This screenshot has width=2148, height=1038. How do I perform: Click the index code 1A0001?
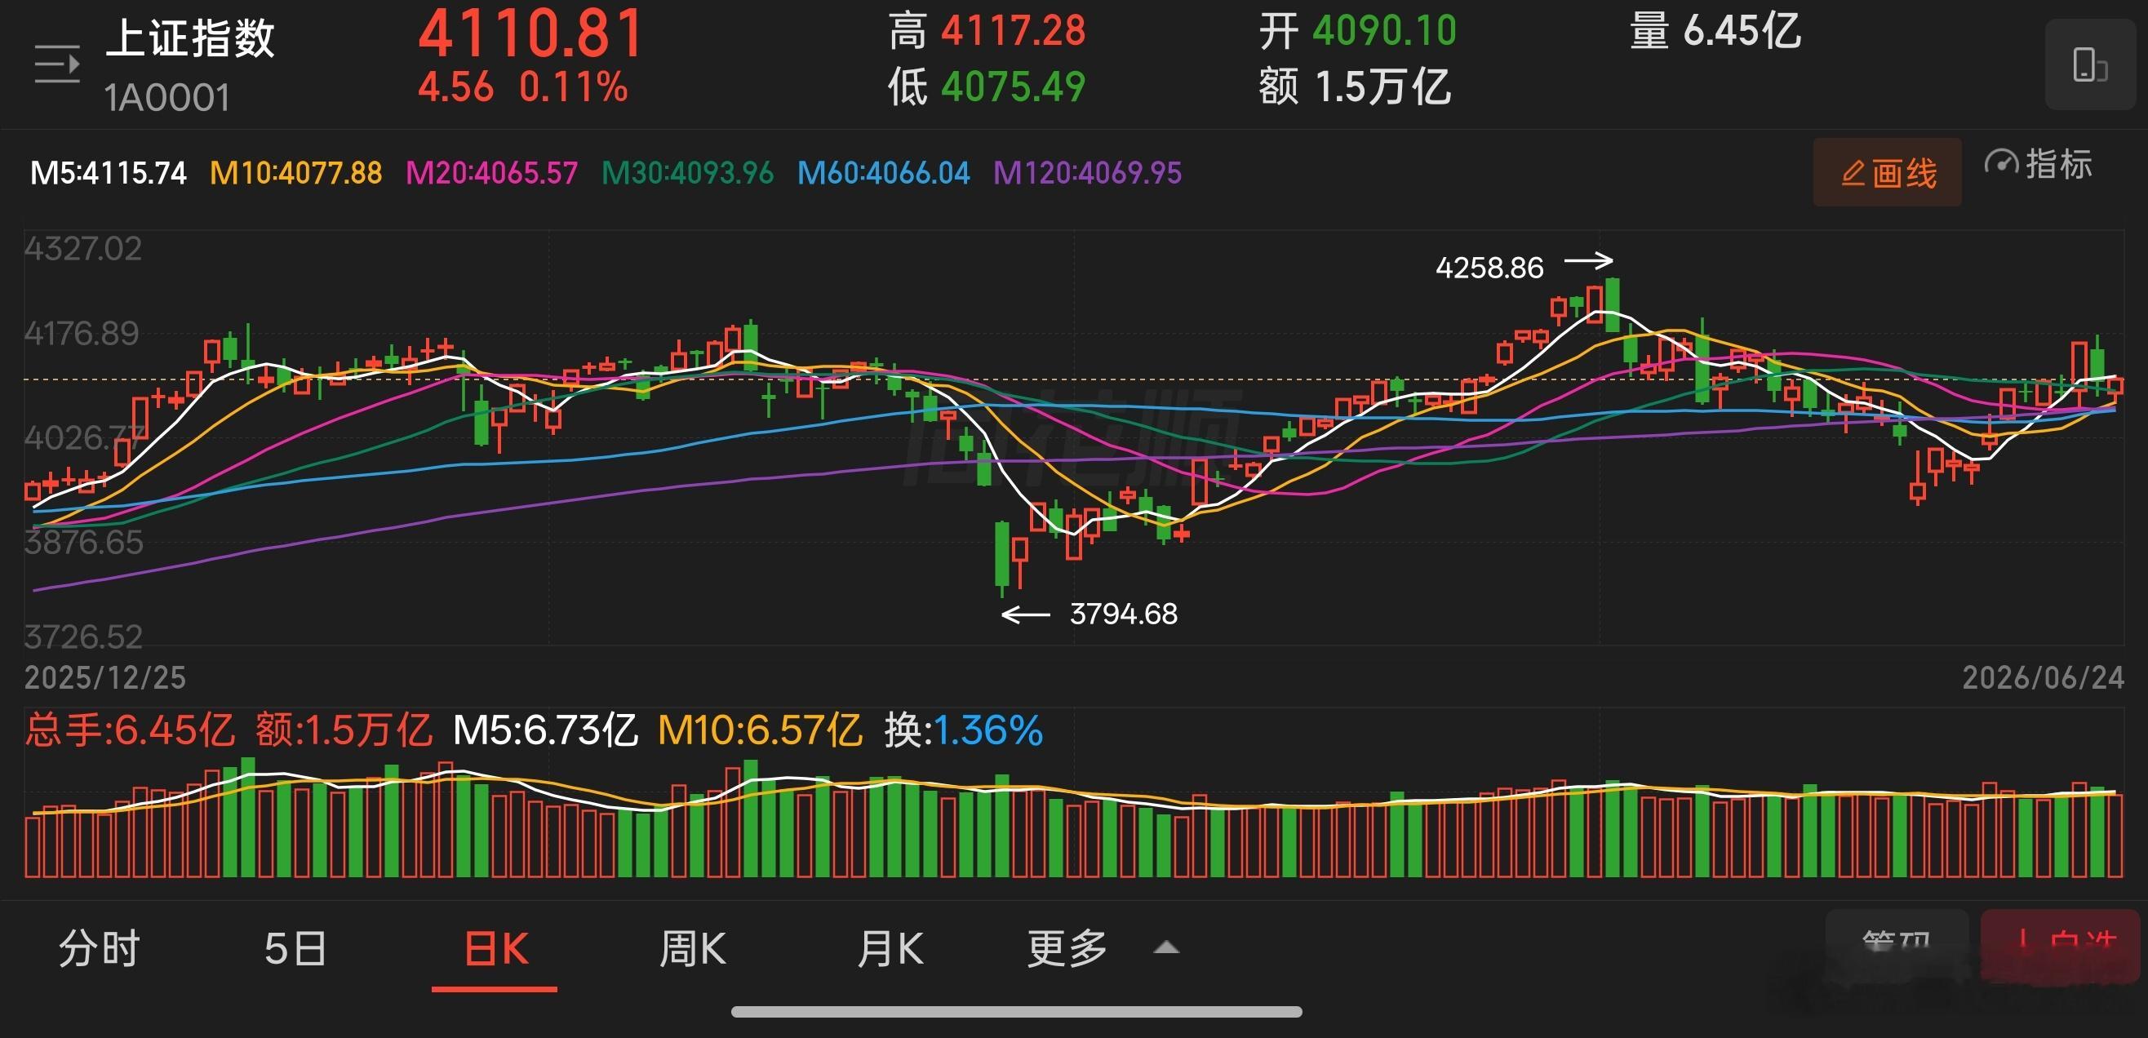[167, 99]
